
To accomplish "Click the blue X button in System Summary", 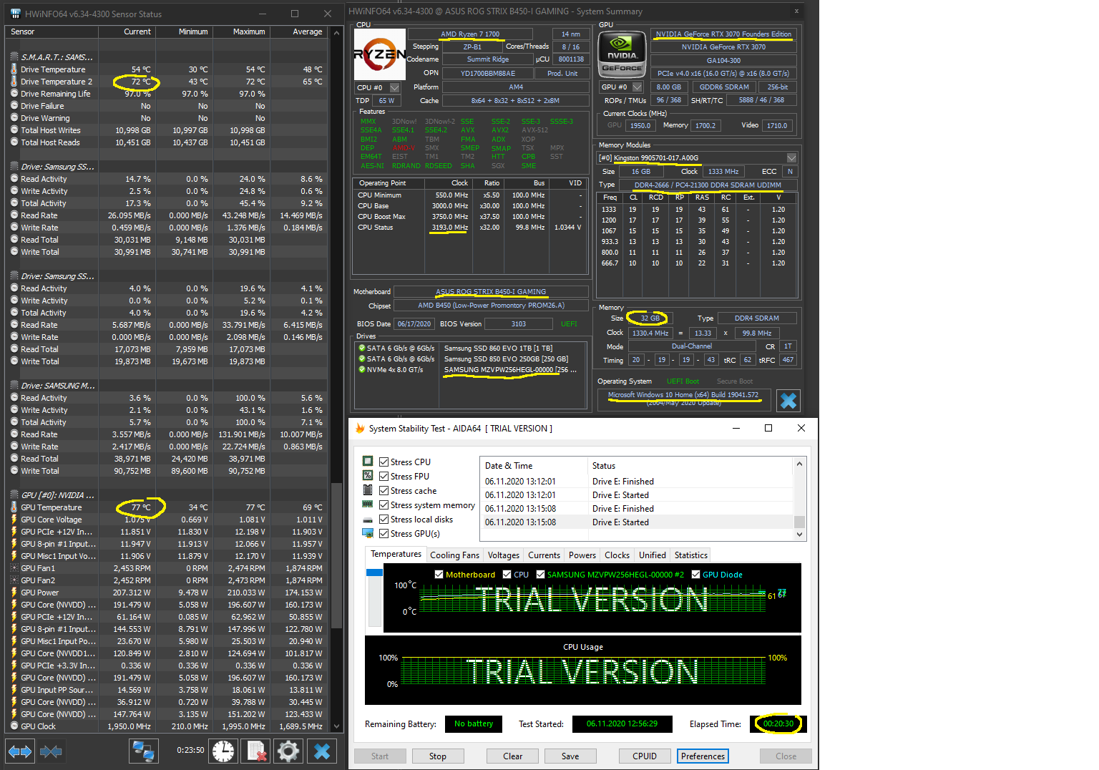I will 788,401.
